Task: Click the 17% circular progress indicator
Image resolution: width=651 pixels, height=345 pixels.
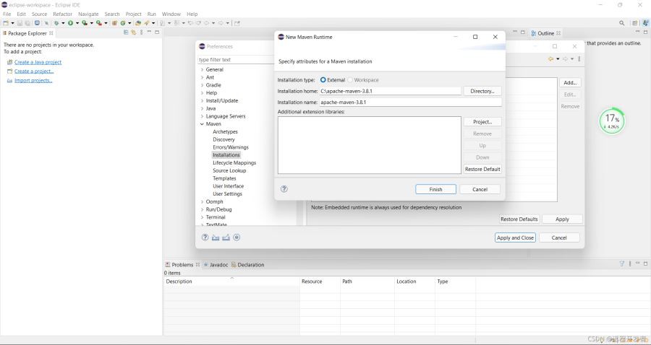Action: [x=611, y=121]
